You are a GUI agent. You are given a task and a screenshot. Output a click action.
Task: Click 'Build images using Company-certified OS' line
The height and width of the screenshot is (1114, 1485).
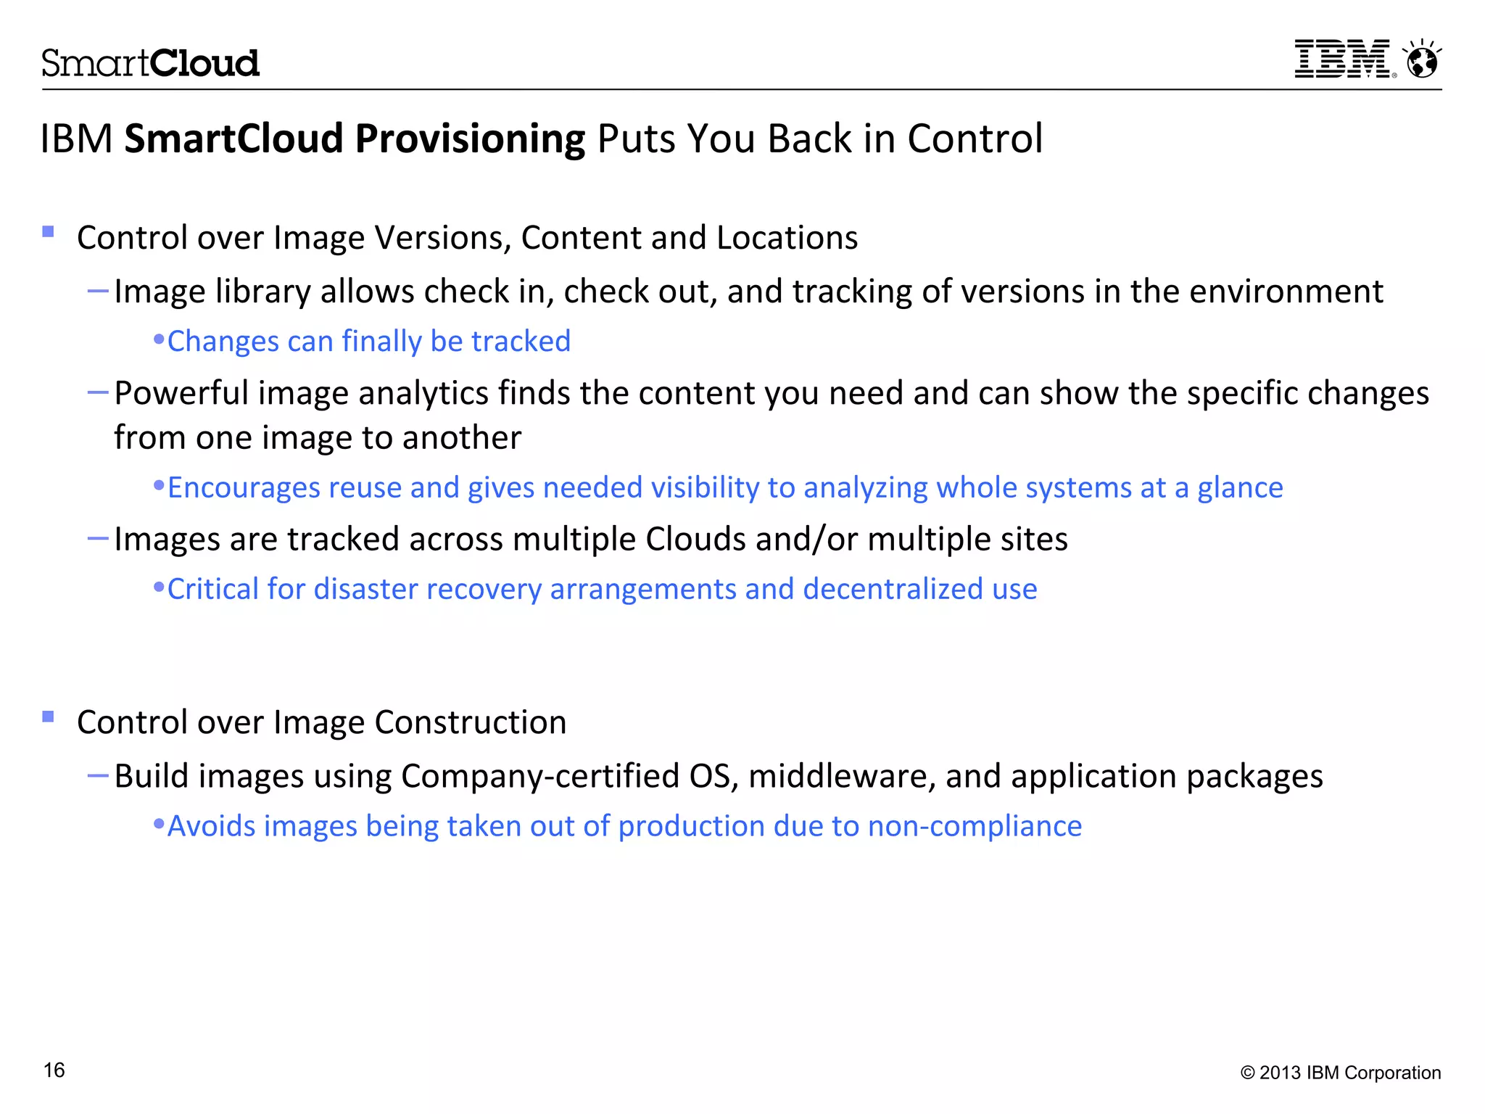pyautogui.click(x=719, y=776)
